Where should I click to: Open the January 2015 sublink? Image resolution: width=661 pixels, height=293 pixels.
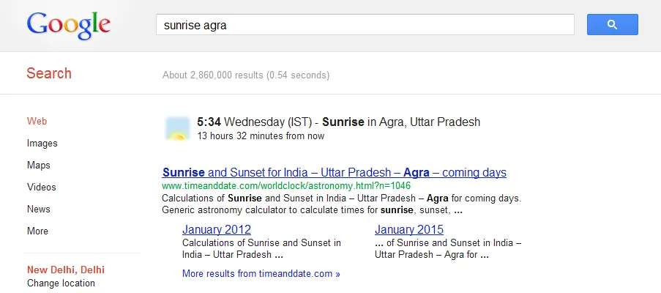(x=408, y=229)
